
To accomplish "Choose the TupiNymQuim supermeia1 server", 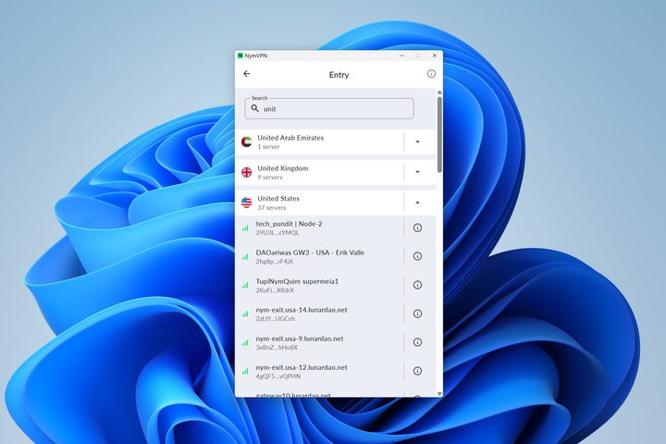I will [x=319, y=285].
